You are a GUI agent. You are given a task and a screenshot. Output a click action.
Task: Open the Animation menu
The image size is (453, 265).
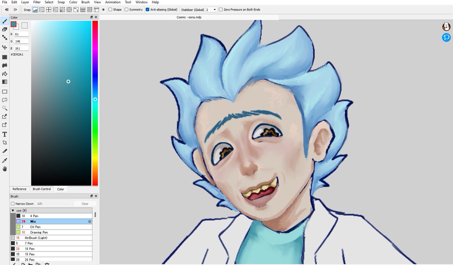(x=113, y=2)
